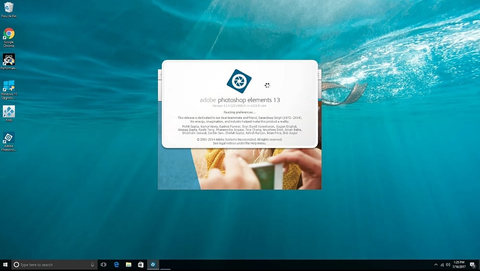Select the Google Chrome desktop shortcut

tap(9, 37)
